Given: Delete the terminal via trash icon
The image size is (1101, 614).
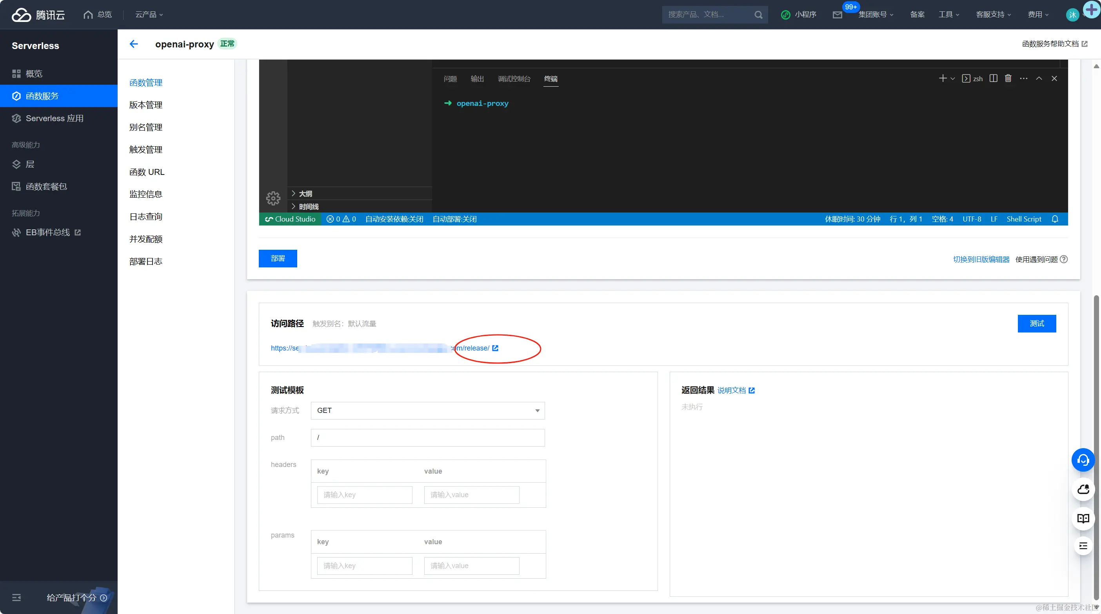Looking at the screenshot, I should [1008, 78].
